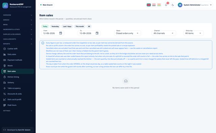Click the RestaurantERP logo icon
The width and height of the screenshot is (216, 133).
pos(5,5)
